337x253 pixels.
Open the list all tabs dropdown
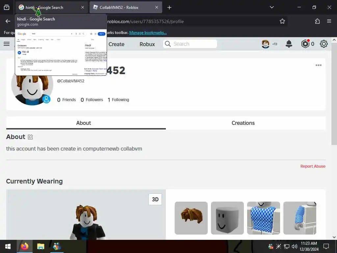point(272,7)
